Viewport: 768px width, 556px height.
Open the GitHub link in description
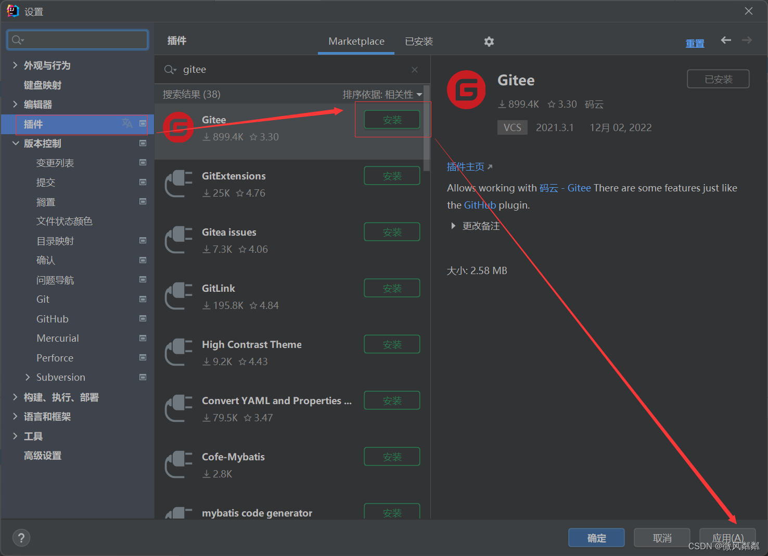(480, 205)
